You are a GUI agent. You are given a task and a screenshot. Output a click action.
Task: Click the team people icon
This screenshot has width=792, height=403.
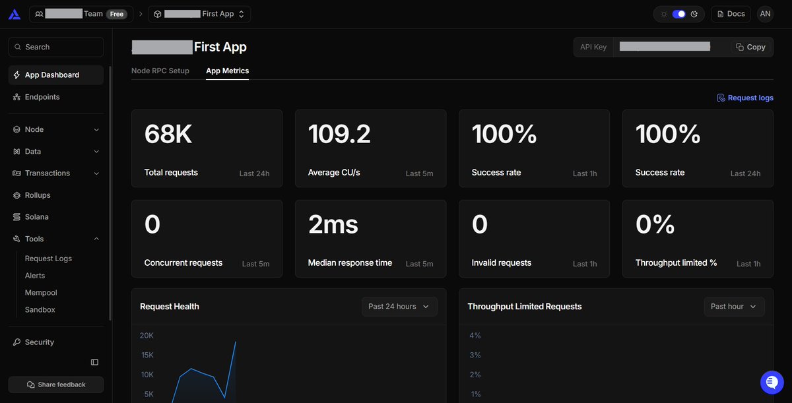click(x=39, y=14)
